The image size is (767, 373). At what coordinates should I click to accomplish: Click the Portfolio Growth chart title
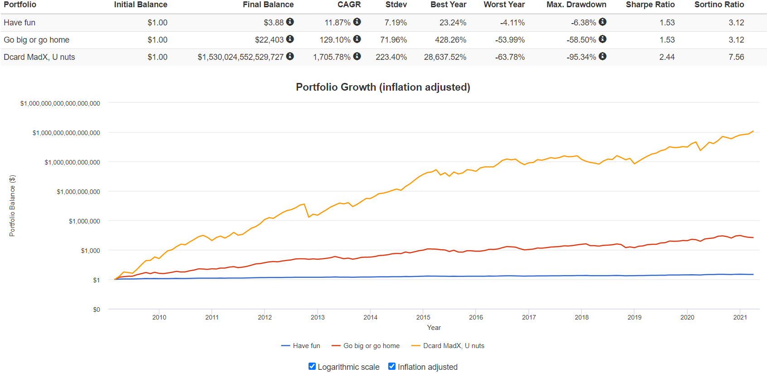click(x=383, y=87)
